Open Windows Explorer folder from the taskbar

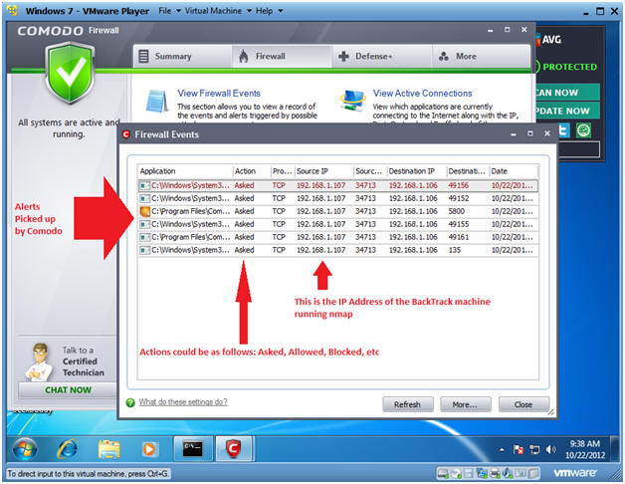click(108, 449)
